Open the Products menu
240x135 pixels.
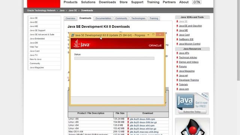pos(70,2)
